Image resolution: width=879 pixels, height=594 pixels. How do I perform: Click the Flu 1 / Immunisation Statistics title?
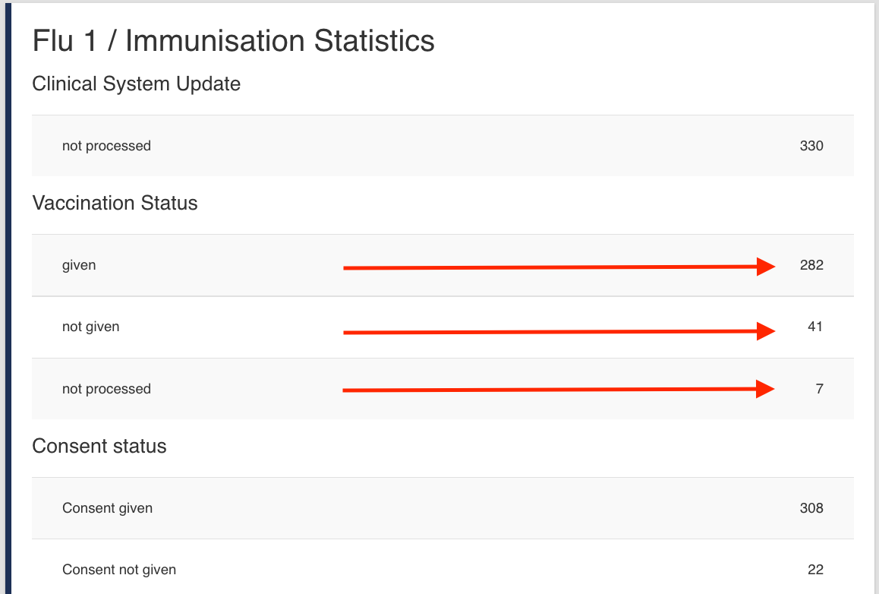pos(233,41)
